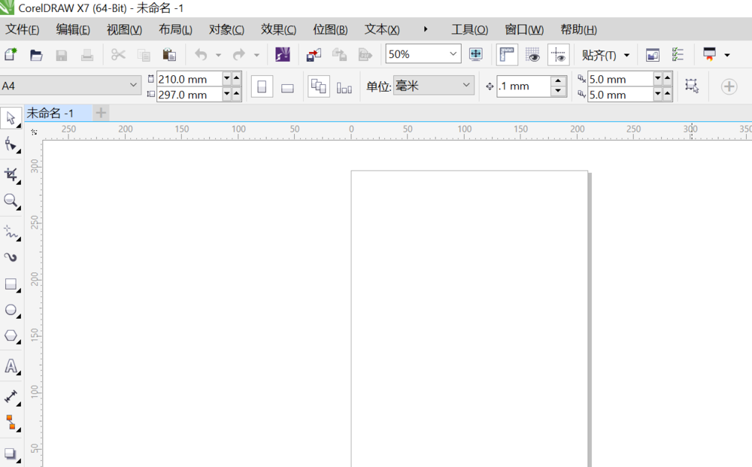The width and height of the screenshot is (752, 467).
Task: Click duplicate distance X 5.0 mm field
Action: click(620, 79)
